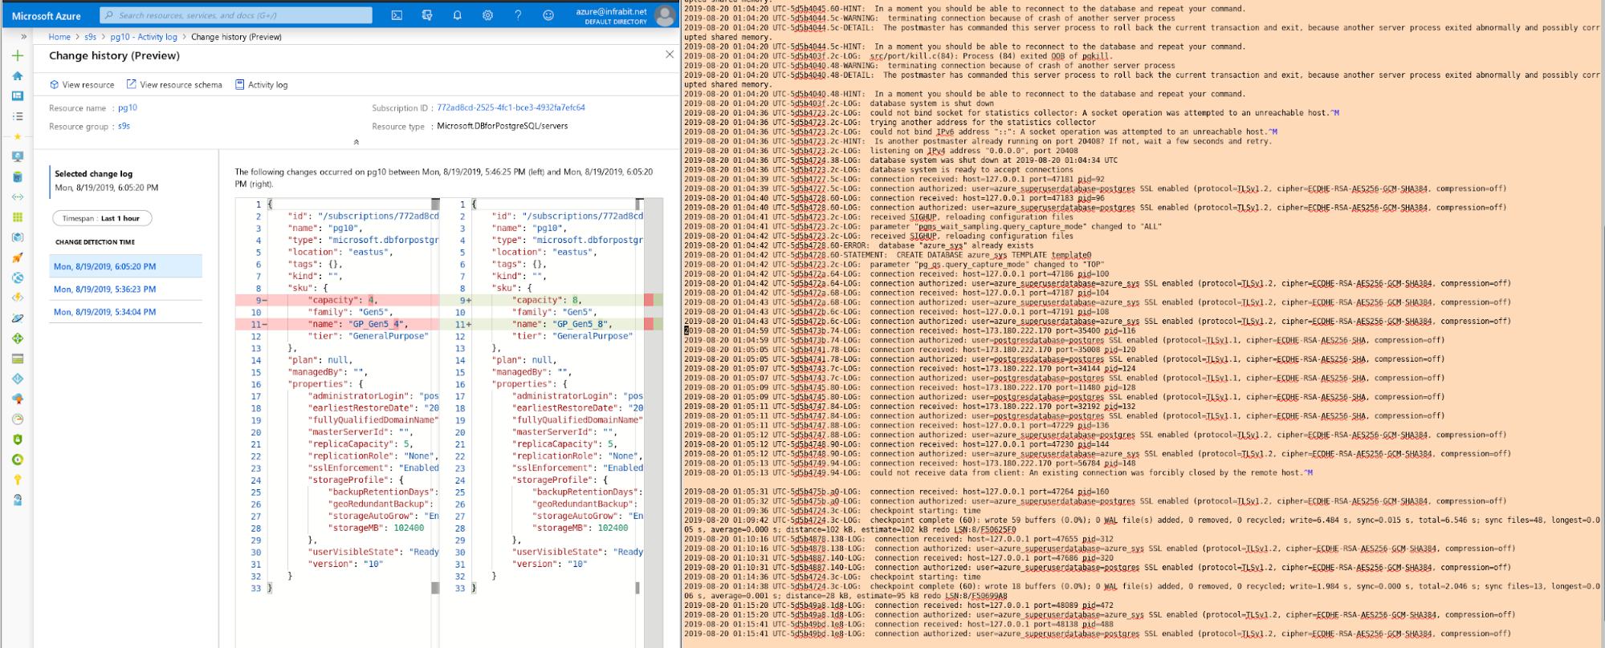Image resolution: width=1605 pixels, height=648 pixels.
Task: Open the Notifications bell
Action: (x=458, y=15)
